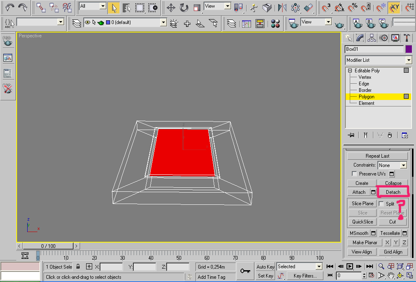The height and width of the screenshot is (282, 416).
Task: Click the Detach button
Action: 393,192
